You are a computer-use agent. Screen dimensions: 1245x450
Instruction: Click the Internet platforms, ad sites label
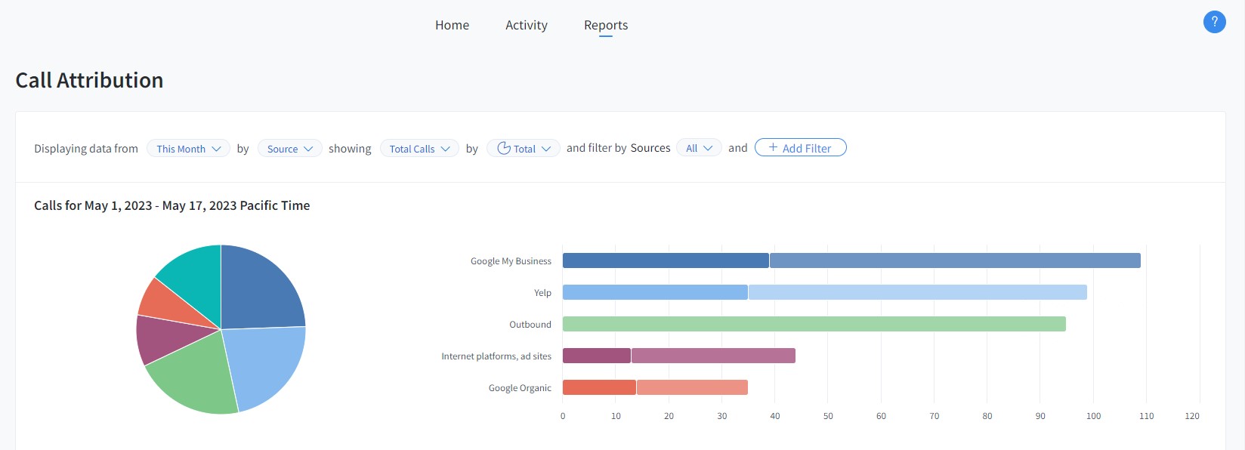pyautogui.click(x=496, y=356)
